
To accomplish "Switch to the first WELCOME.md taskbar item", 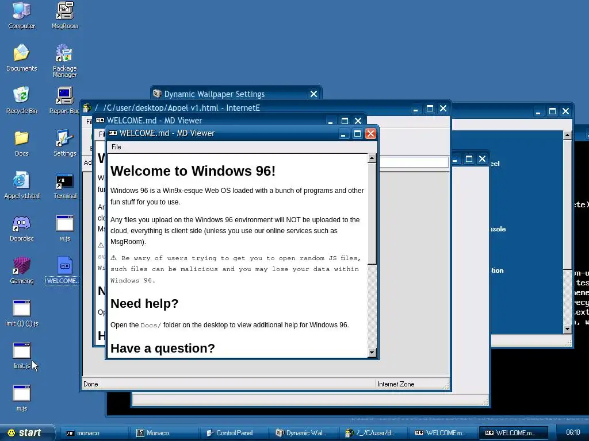I will [x=443, y=433].
